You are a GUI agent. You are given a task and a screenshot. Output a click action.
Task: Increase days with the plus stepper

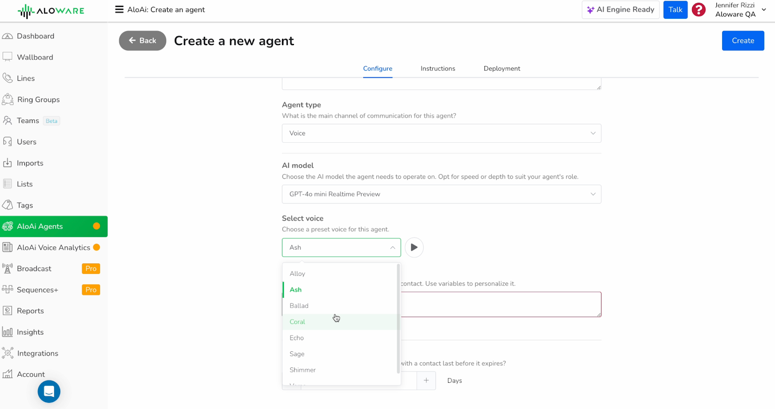coord(426,380)
